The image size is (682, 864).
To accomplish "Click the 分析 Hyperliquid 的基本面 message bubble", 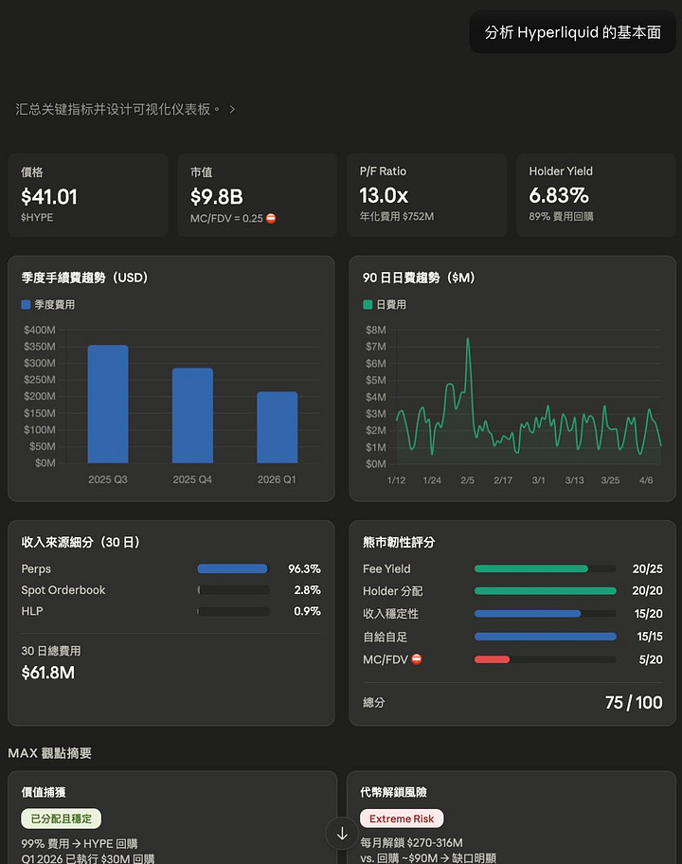I will click(572, 32).
